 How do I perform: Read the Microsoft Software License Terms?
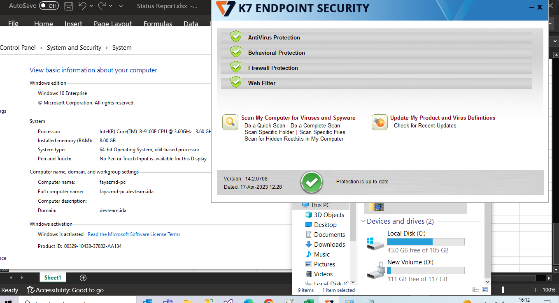(134, 234)
